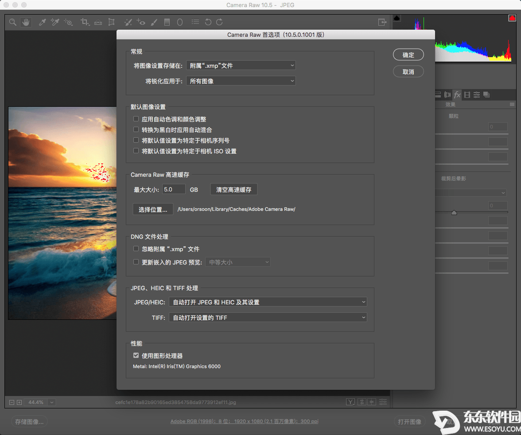521x435 pixels.
Task: Open the 将图像设置存储在 dropdown
Action: (241, 66)
